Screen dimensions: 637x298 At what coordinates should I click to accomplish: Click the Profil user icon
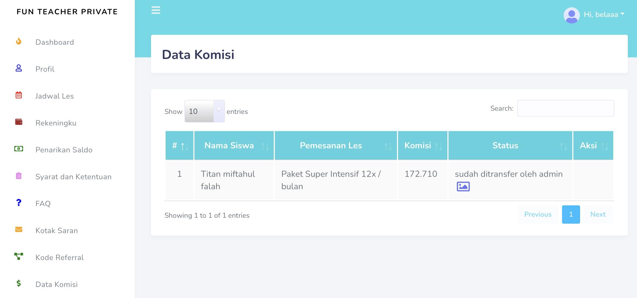19,68
